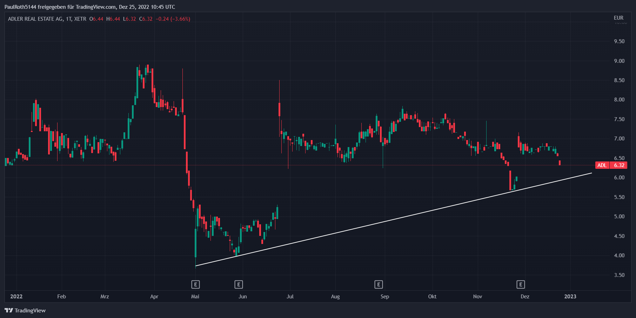Click the close value C6.32 in header

click(x=146, y=19)
